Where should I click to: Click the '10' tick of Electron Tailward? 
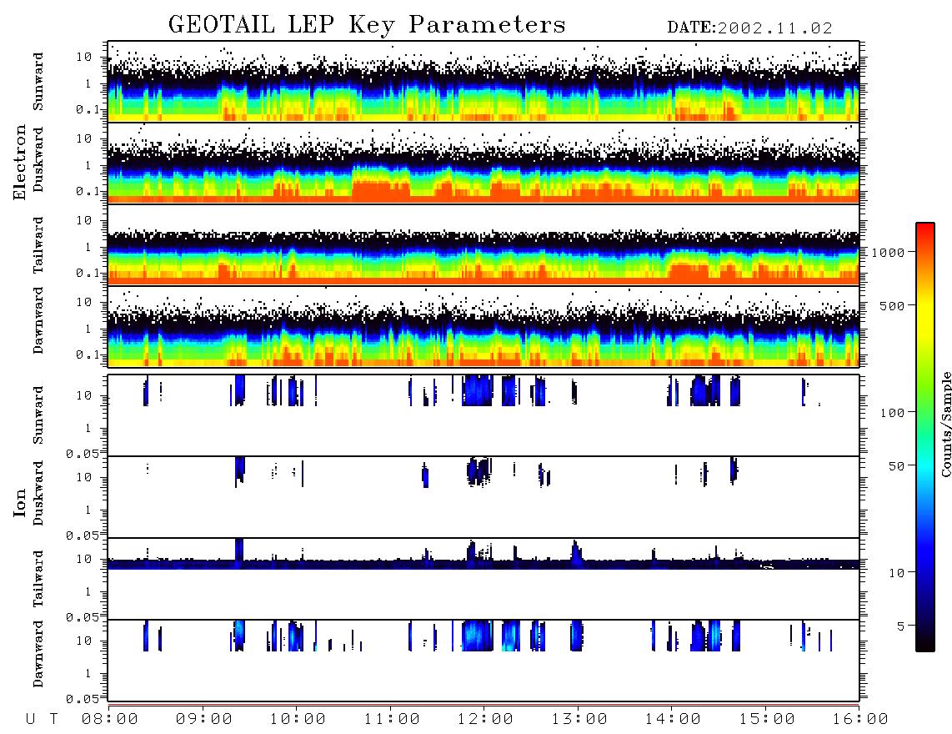point(84,220)
